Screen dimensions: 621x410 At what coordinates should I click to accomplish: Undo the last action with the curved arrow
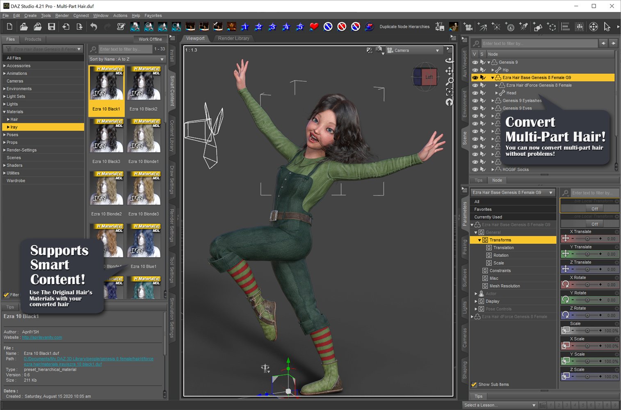tap(94, 27)
